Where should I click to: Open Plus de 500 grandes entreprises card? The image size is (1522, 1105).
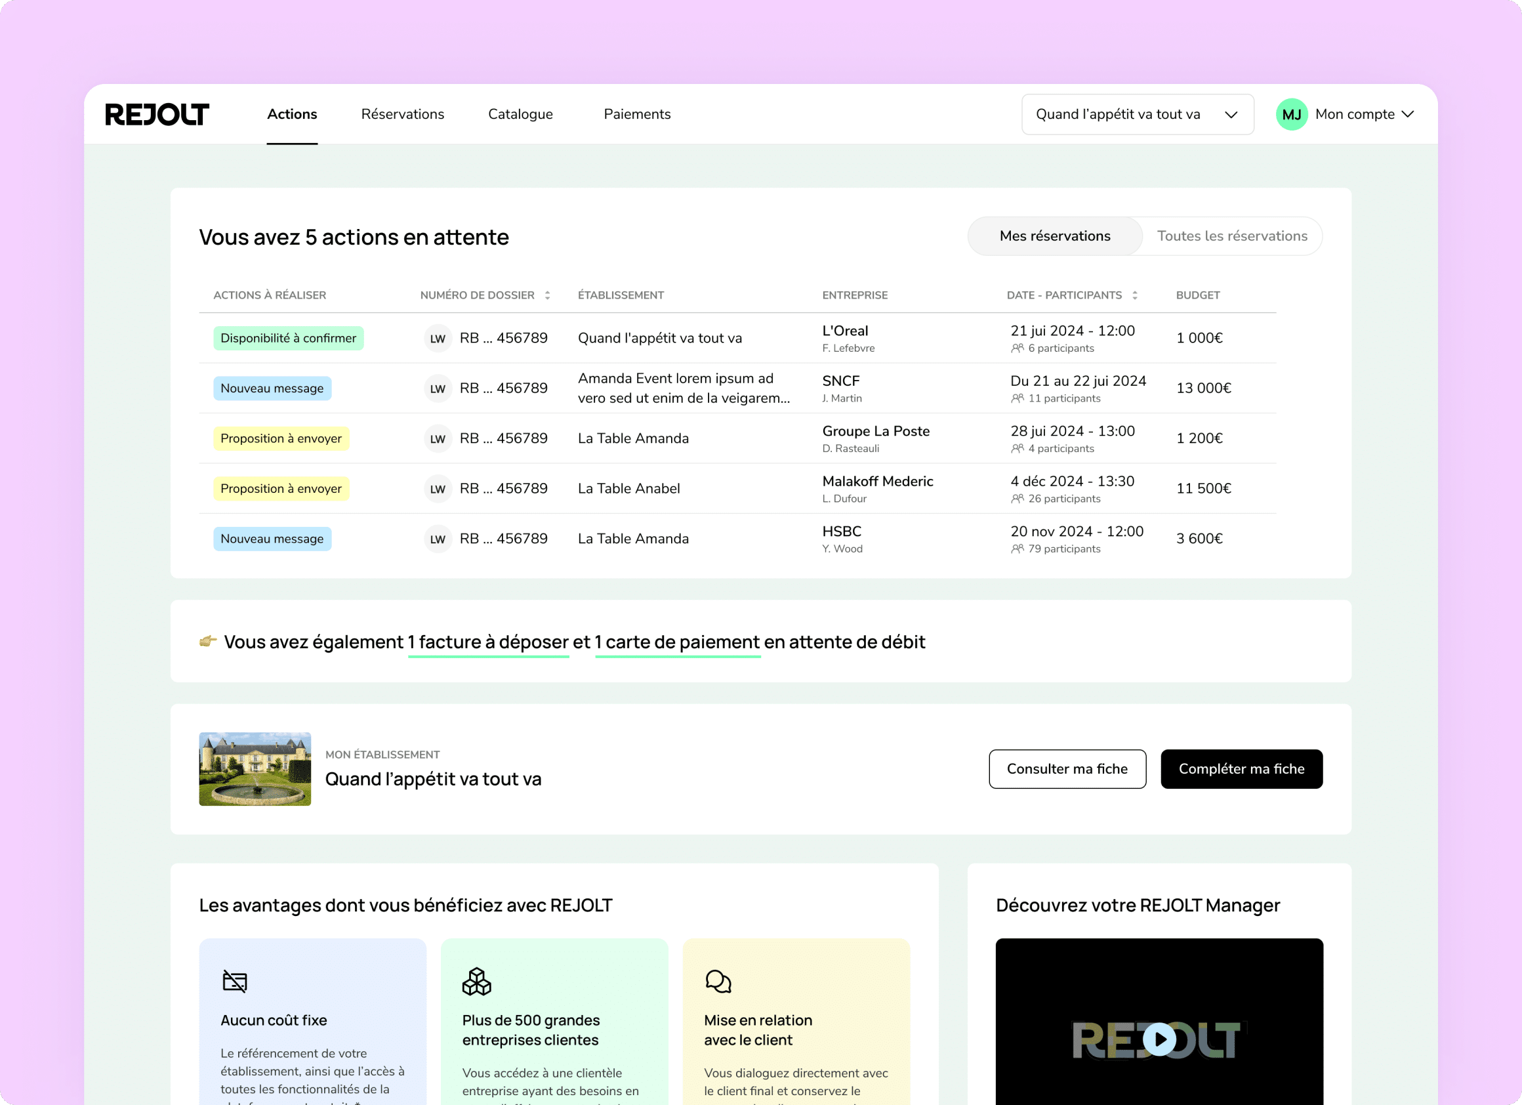pyautogui.click(x=554, y=1021)
